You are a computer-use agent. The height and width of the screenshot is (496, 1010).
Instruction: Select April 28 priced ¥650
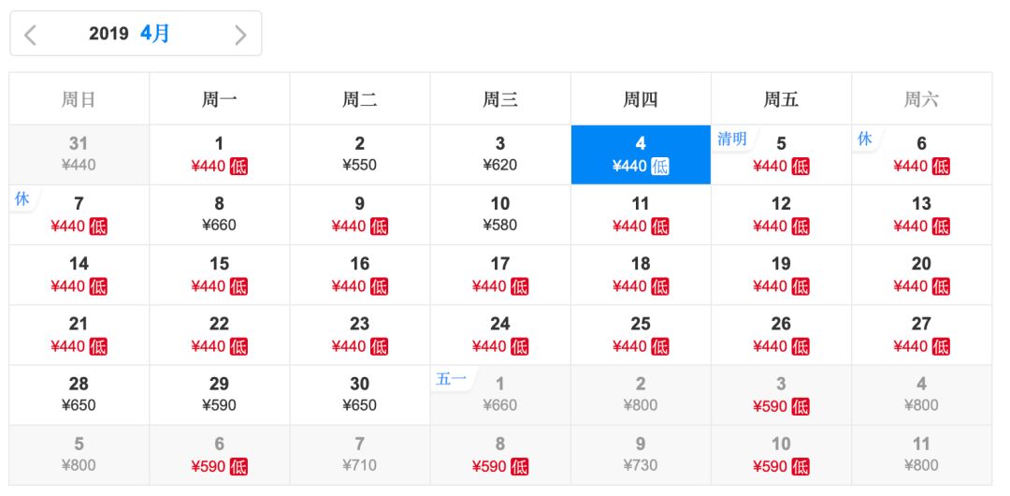pos(79,394)
